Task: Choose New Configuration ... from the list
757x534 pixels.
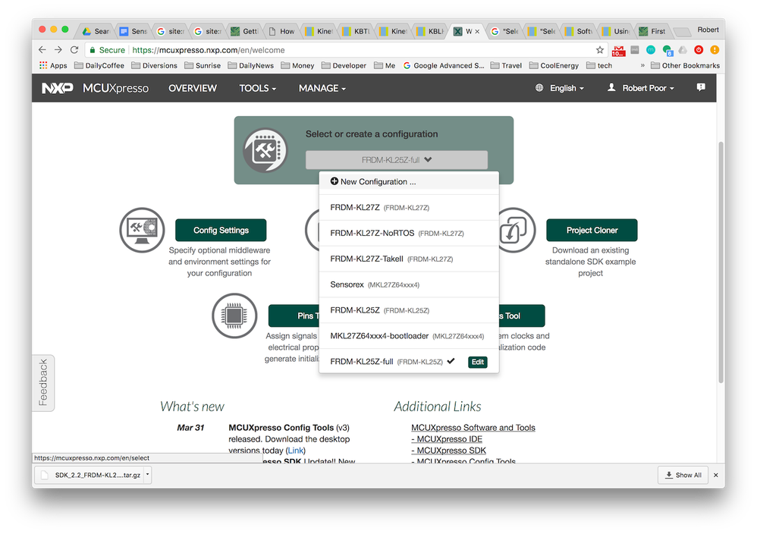Action: tap(409, 181)
